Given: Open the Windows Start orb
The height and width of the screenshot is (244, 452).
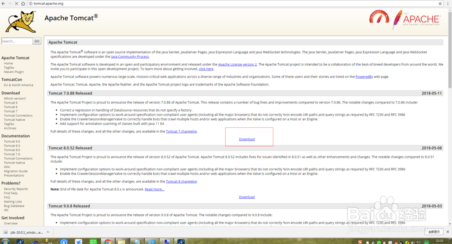Looking at the screenshot, I should [5, 241].
